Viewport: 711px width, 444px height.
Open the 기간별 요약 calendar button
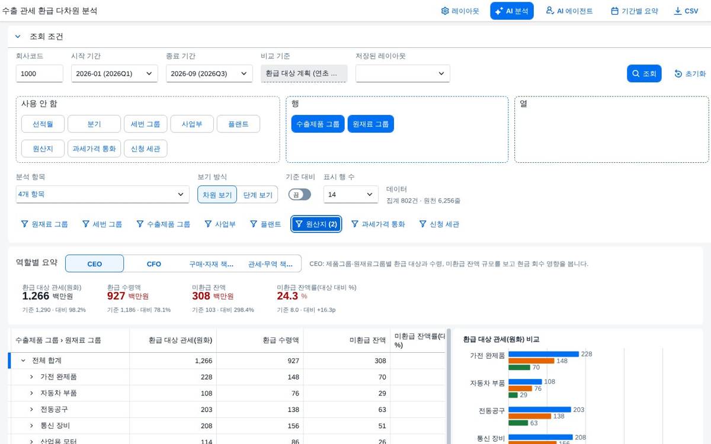point(634,11)
